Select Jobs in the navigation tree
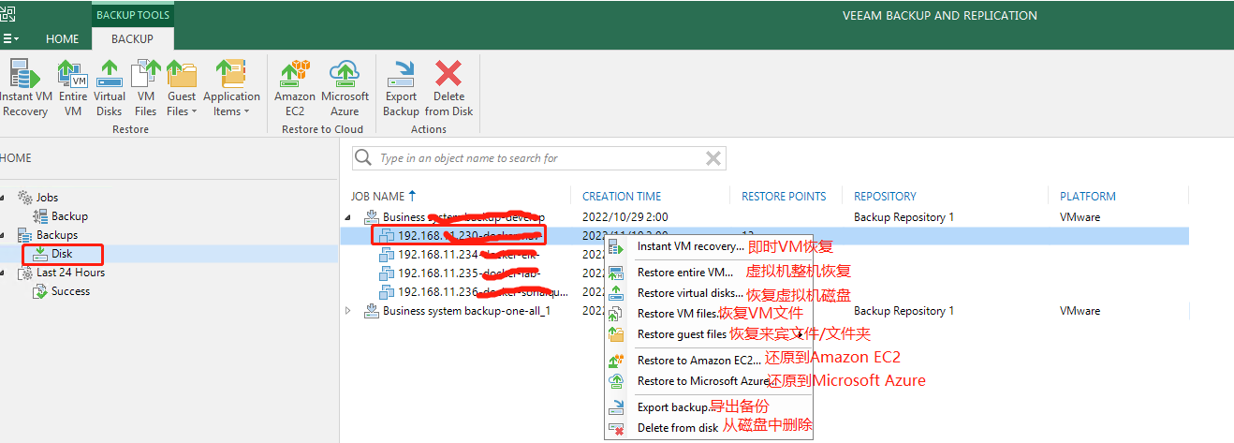 point(47,198)
